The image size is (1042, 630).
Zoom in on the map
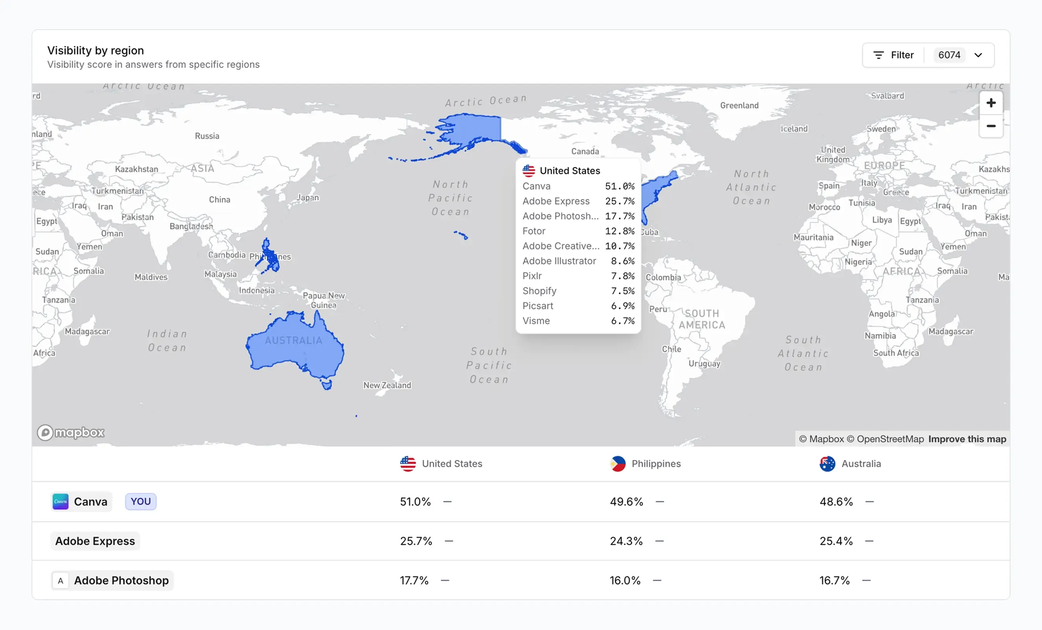[x=991, y=102]
